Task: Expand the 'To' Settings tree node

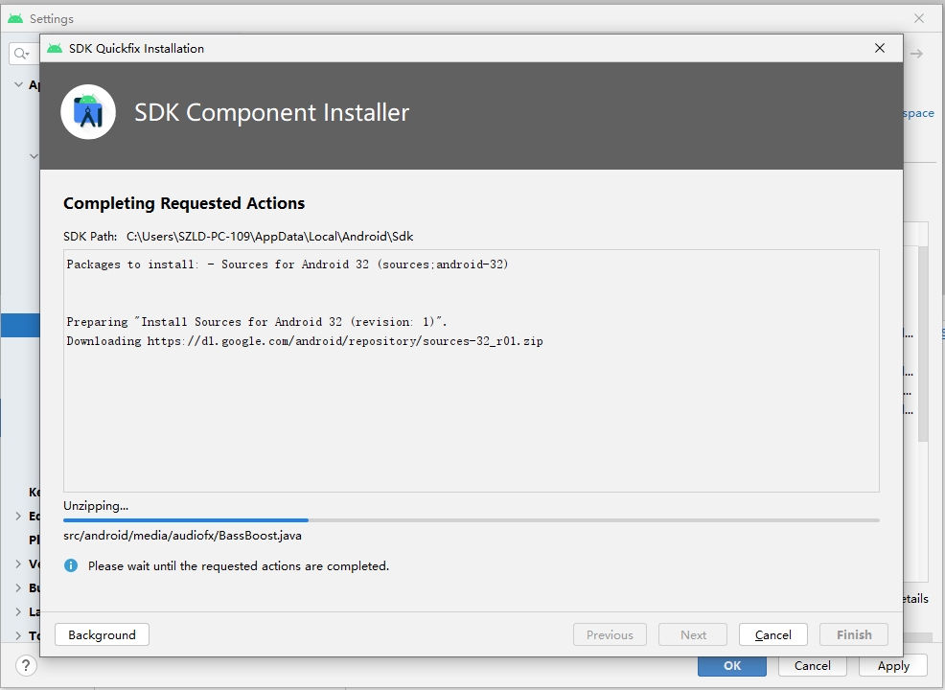Action: 18,635
